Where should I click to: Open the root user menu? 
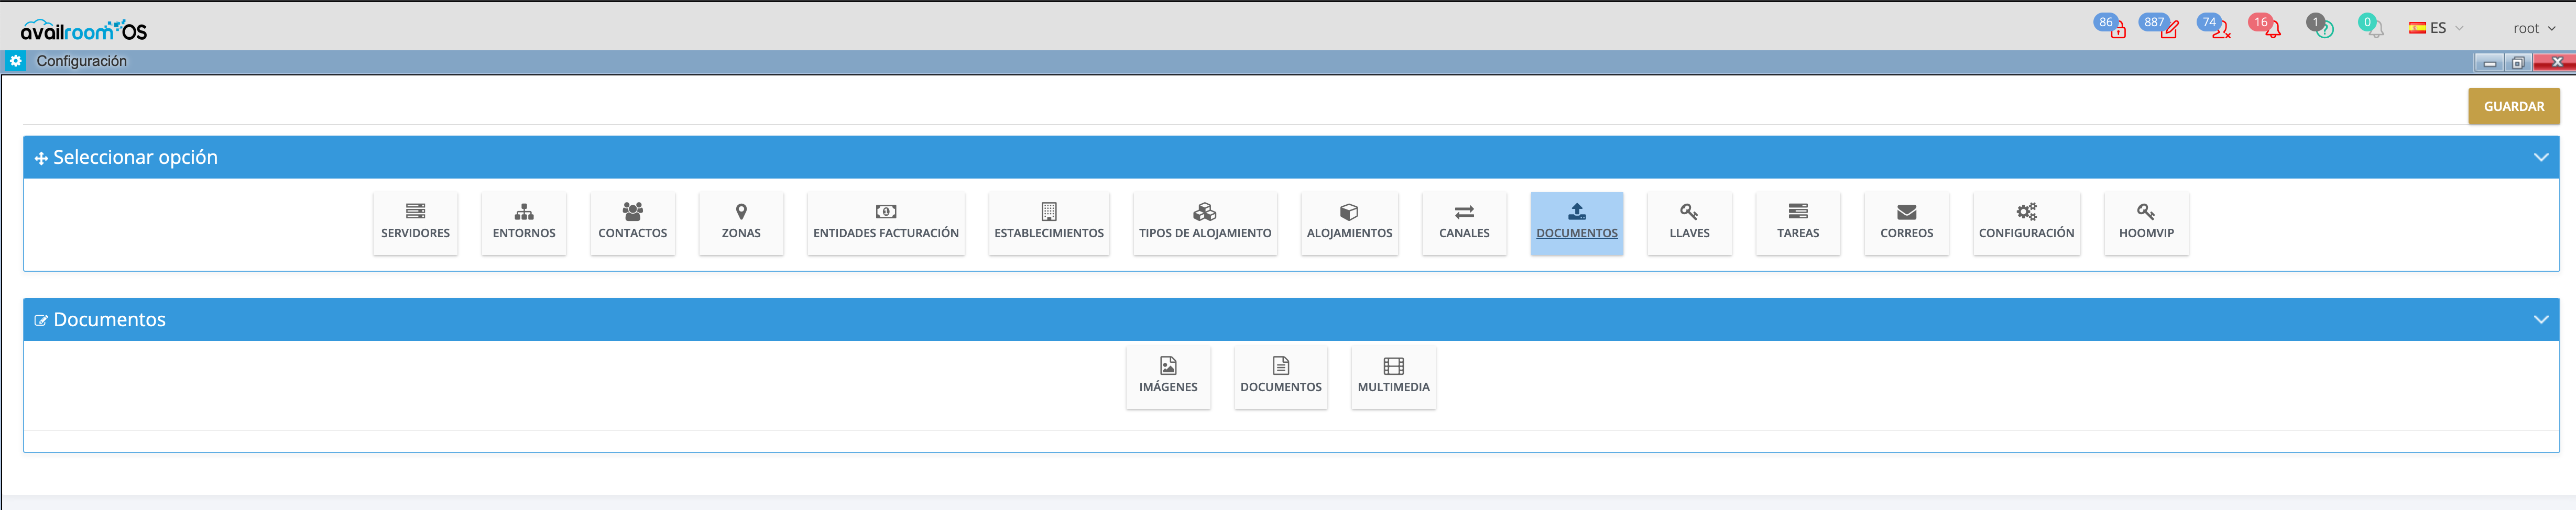2533,28
